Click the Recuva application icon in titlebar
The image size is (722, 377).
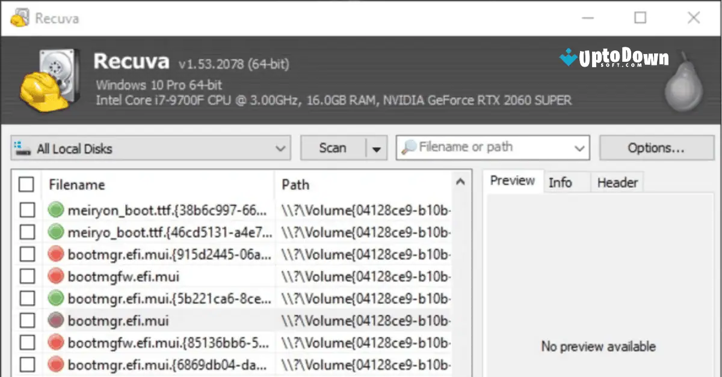[x=18, y=17]
